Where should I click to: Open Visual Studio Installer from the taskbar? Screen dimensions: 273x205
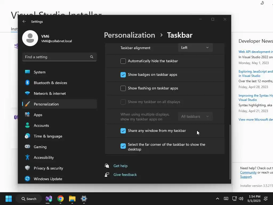pyautogui.click(x=49, y=199)
